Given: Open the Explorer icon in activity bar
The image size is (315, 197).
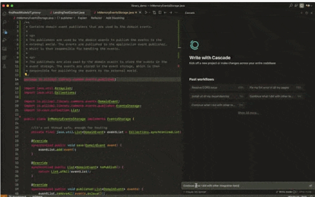Looking at the screenshot, I should pyautogui.click(x=5, y=14).
